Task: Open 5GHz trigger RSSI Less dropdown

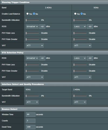Action: 80,27
